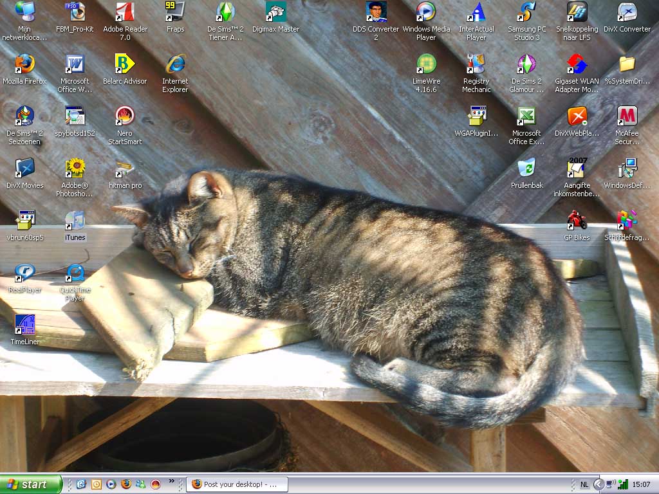The height and width of the screenshot is (494, 659).
Task: Open Aangifte inkomstenbelasting 2007 icon
Action: (x=577, y=178)
